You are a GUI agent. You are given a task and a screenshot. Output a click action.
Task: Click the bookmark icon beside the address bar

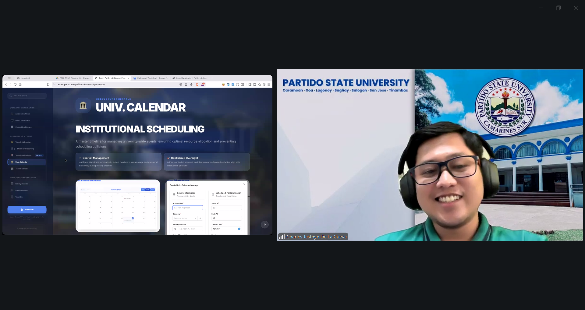tap(48, 84)
